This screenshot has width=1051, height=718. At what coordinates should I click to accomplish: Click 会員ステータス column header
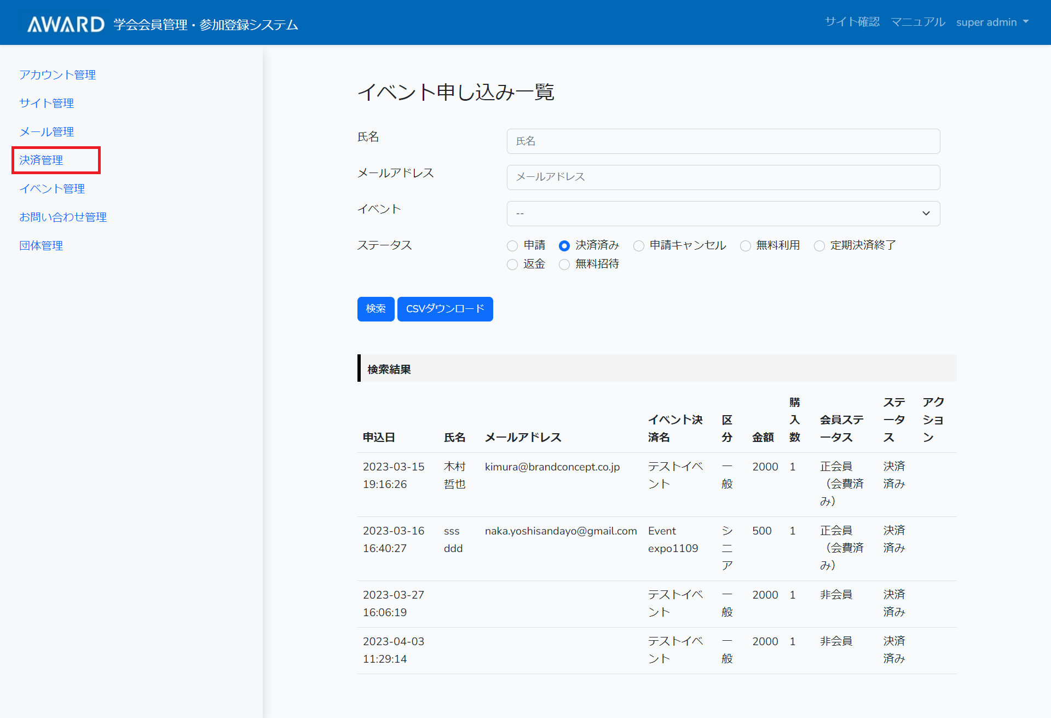click(842, 428)
